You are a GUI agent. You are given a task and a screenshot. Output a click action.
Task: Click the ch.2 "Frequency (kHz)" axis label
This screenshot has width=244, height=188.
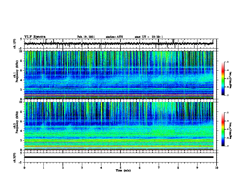[x=17, y=122]
